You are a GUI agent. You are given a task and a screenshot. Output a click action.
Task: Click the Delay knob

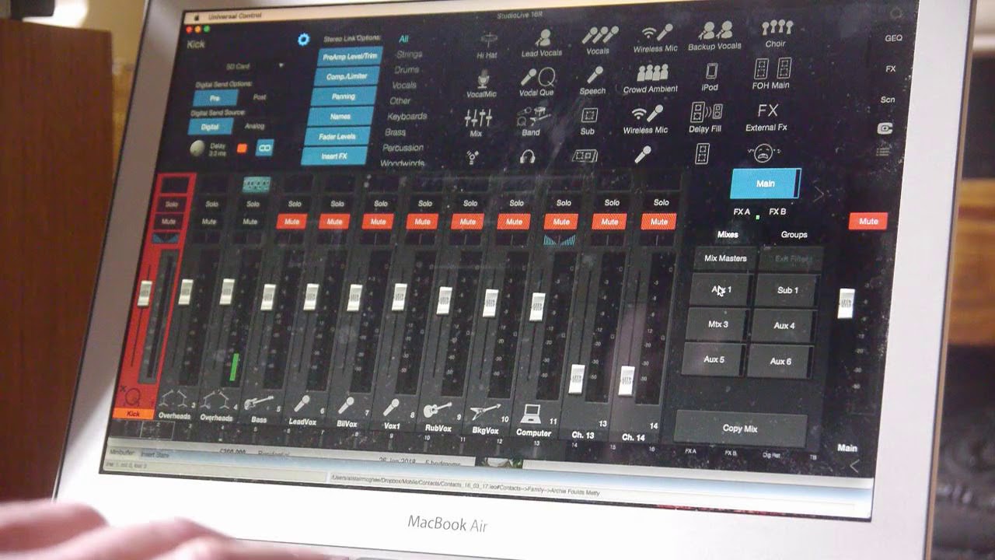pos(198,149)
